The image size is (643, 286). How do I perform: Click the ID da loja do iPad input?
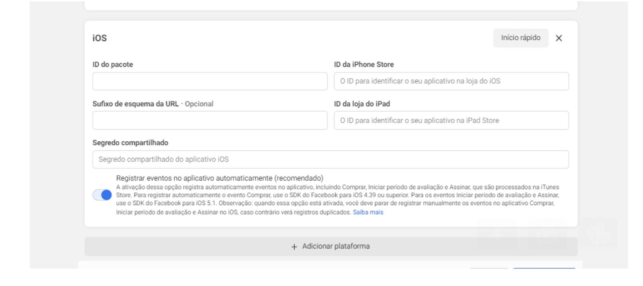click(x=451, y=120)
